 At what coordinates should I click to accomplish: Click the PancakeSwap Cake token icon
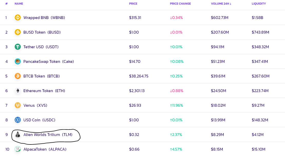click(18, 62)
